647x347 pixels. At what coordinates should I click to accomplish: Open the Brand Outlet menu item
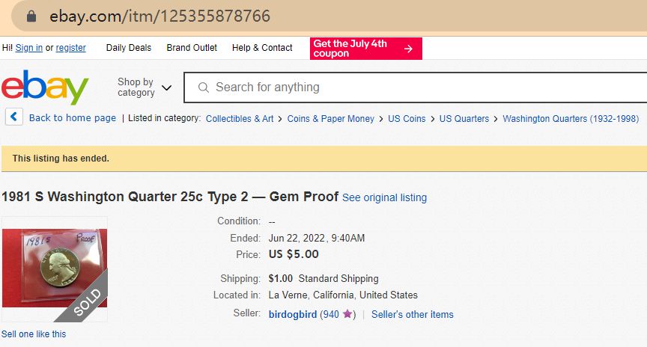click(192, 48)
